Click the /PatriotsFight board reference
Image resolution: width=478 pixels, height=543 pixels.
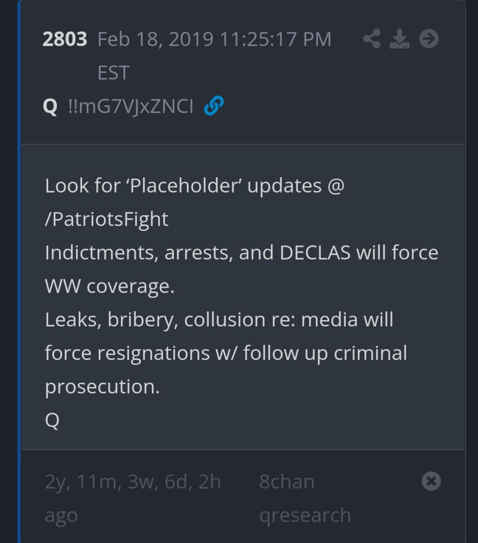(x=107, y=219)
